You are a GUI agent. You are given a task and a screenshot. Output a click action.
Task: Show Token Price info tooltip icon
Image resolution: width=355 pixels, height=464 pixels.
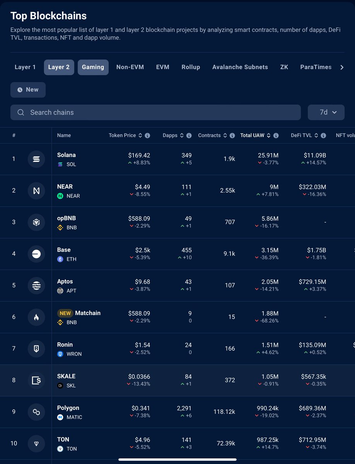click(147, 136)
